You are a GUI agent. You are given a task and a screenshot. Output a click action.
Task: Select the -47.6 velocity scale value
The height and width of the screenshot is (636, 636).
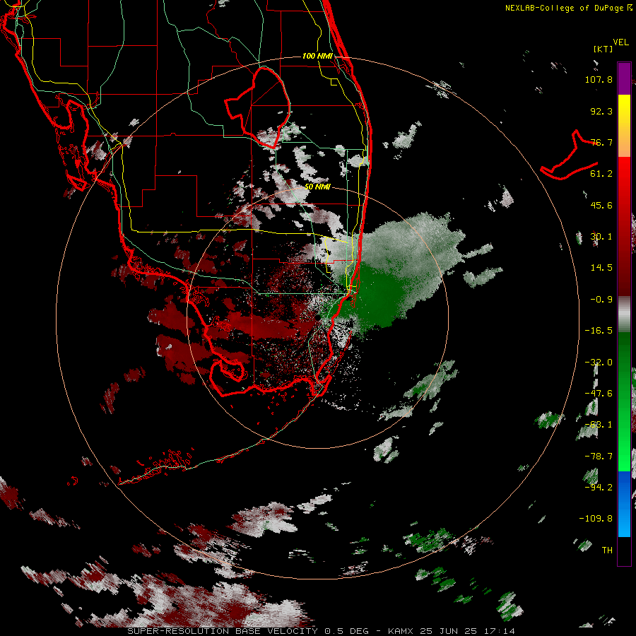tap(599, 394)
